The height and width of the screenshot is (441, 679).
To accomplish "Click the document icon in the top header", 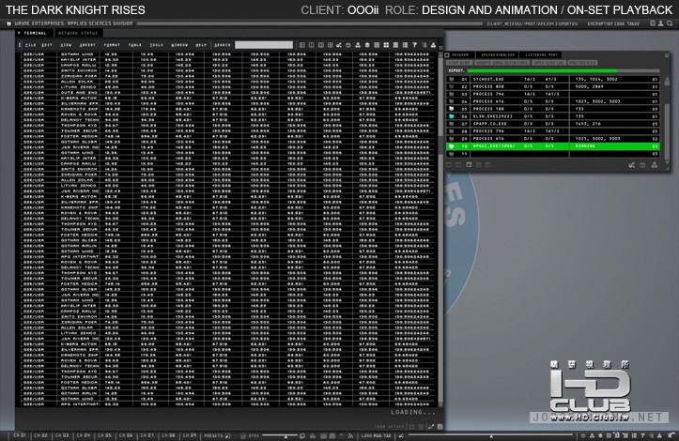I will click(x=653, y=23).
